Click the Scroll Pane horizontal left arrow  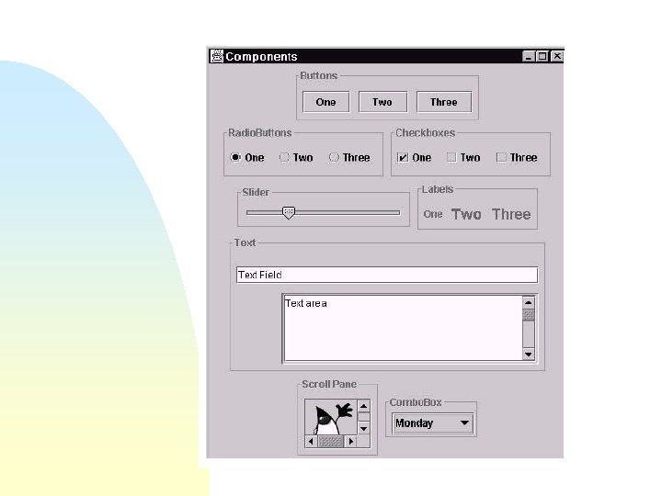point(311,442)
